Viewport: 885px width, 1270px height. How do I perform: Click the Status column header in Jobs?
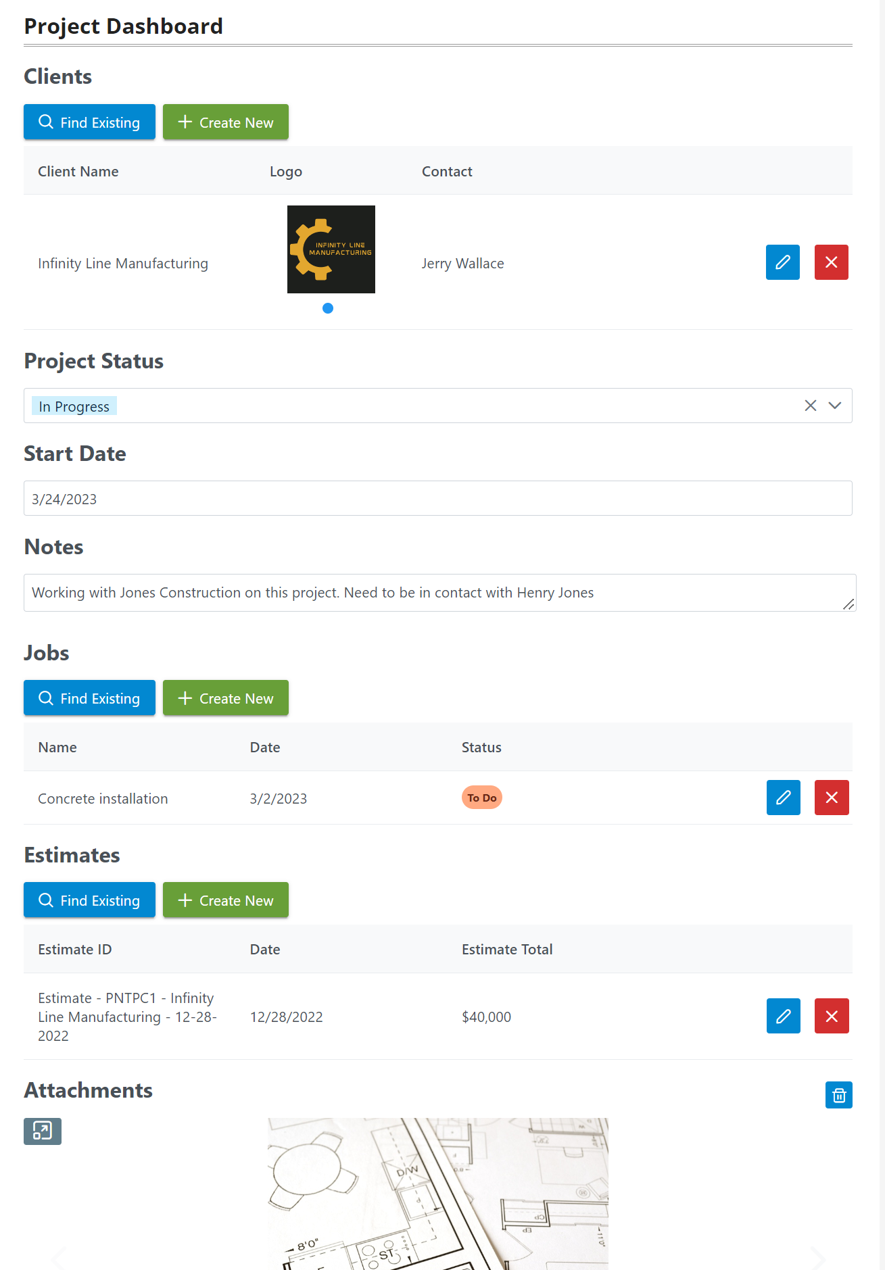click(481, 748)
